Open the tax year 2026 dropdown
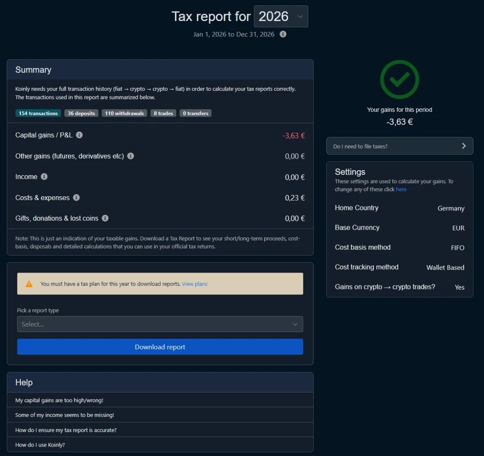Viewport: 484px width, 456px height. point(281,16)
